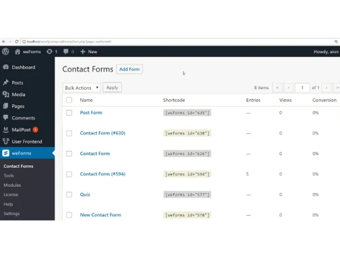
Task: Open License submenu under weForms
Action: coord(11,194)
